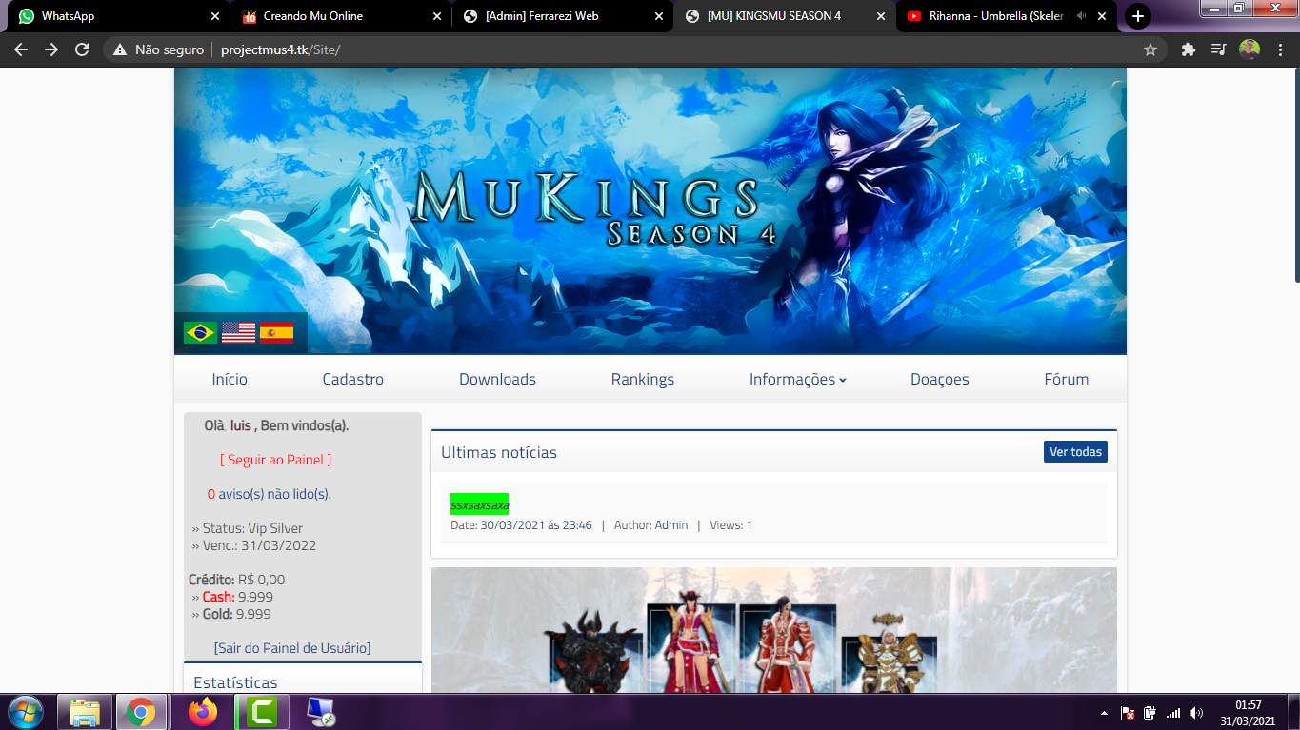This screenshot has height=730, width=1300.
Task: Expand the Informações dropdown menu
Action: [x=797, y=379]
